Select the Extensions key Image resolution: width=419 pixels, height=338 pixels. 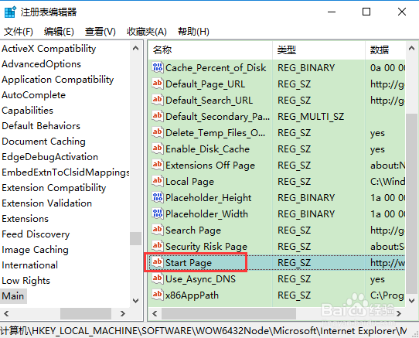25,219
